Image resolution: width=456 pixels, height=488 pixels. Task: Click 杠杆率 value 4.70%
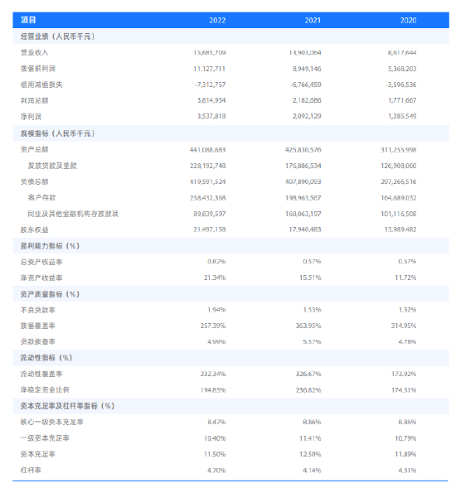tap(216, 471)
